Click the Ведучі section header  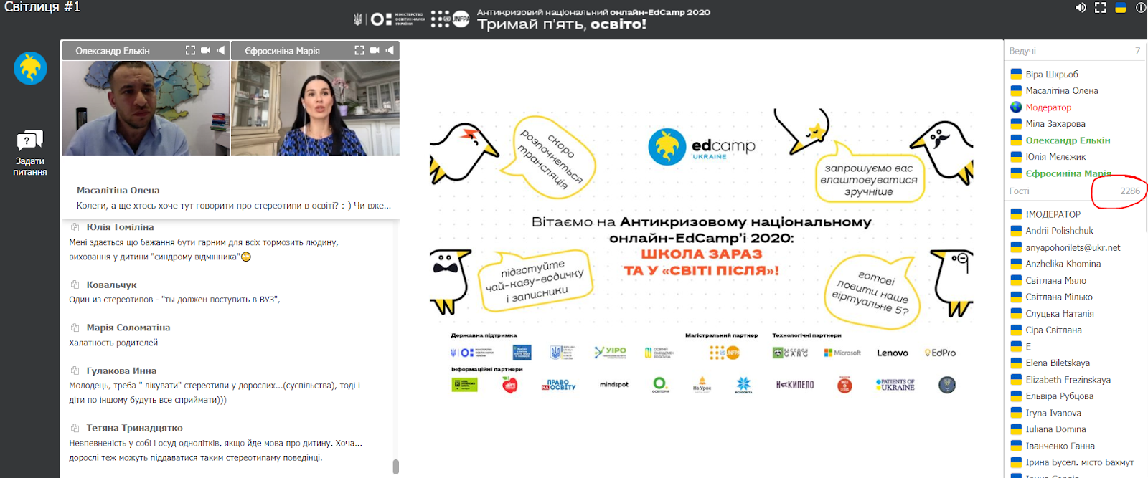[1022, 51]
